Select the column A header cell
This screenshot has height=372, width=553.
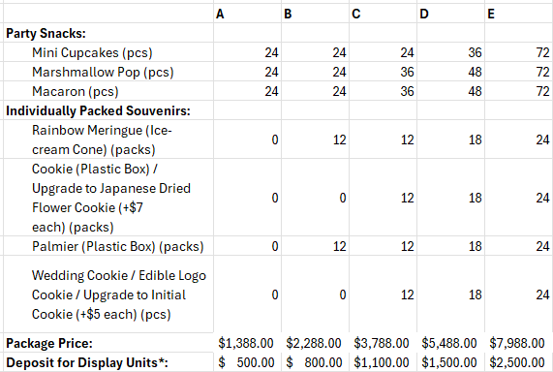pos(247,14)
